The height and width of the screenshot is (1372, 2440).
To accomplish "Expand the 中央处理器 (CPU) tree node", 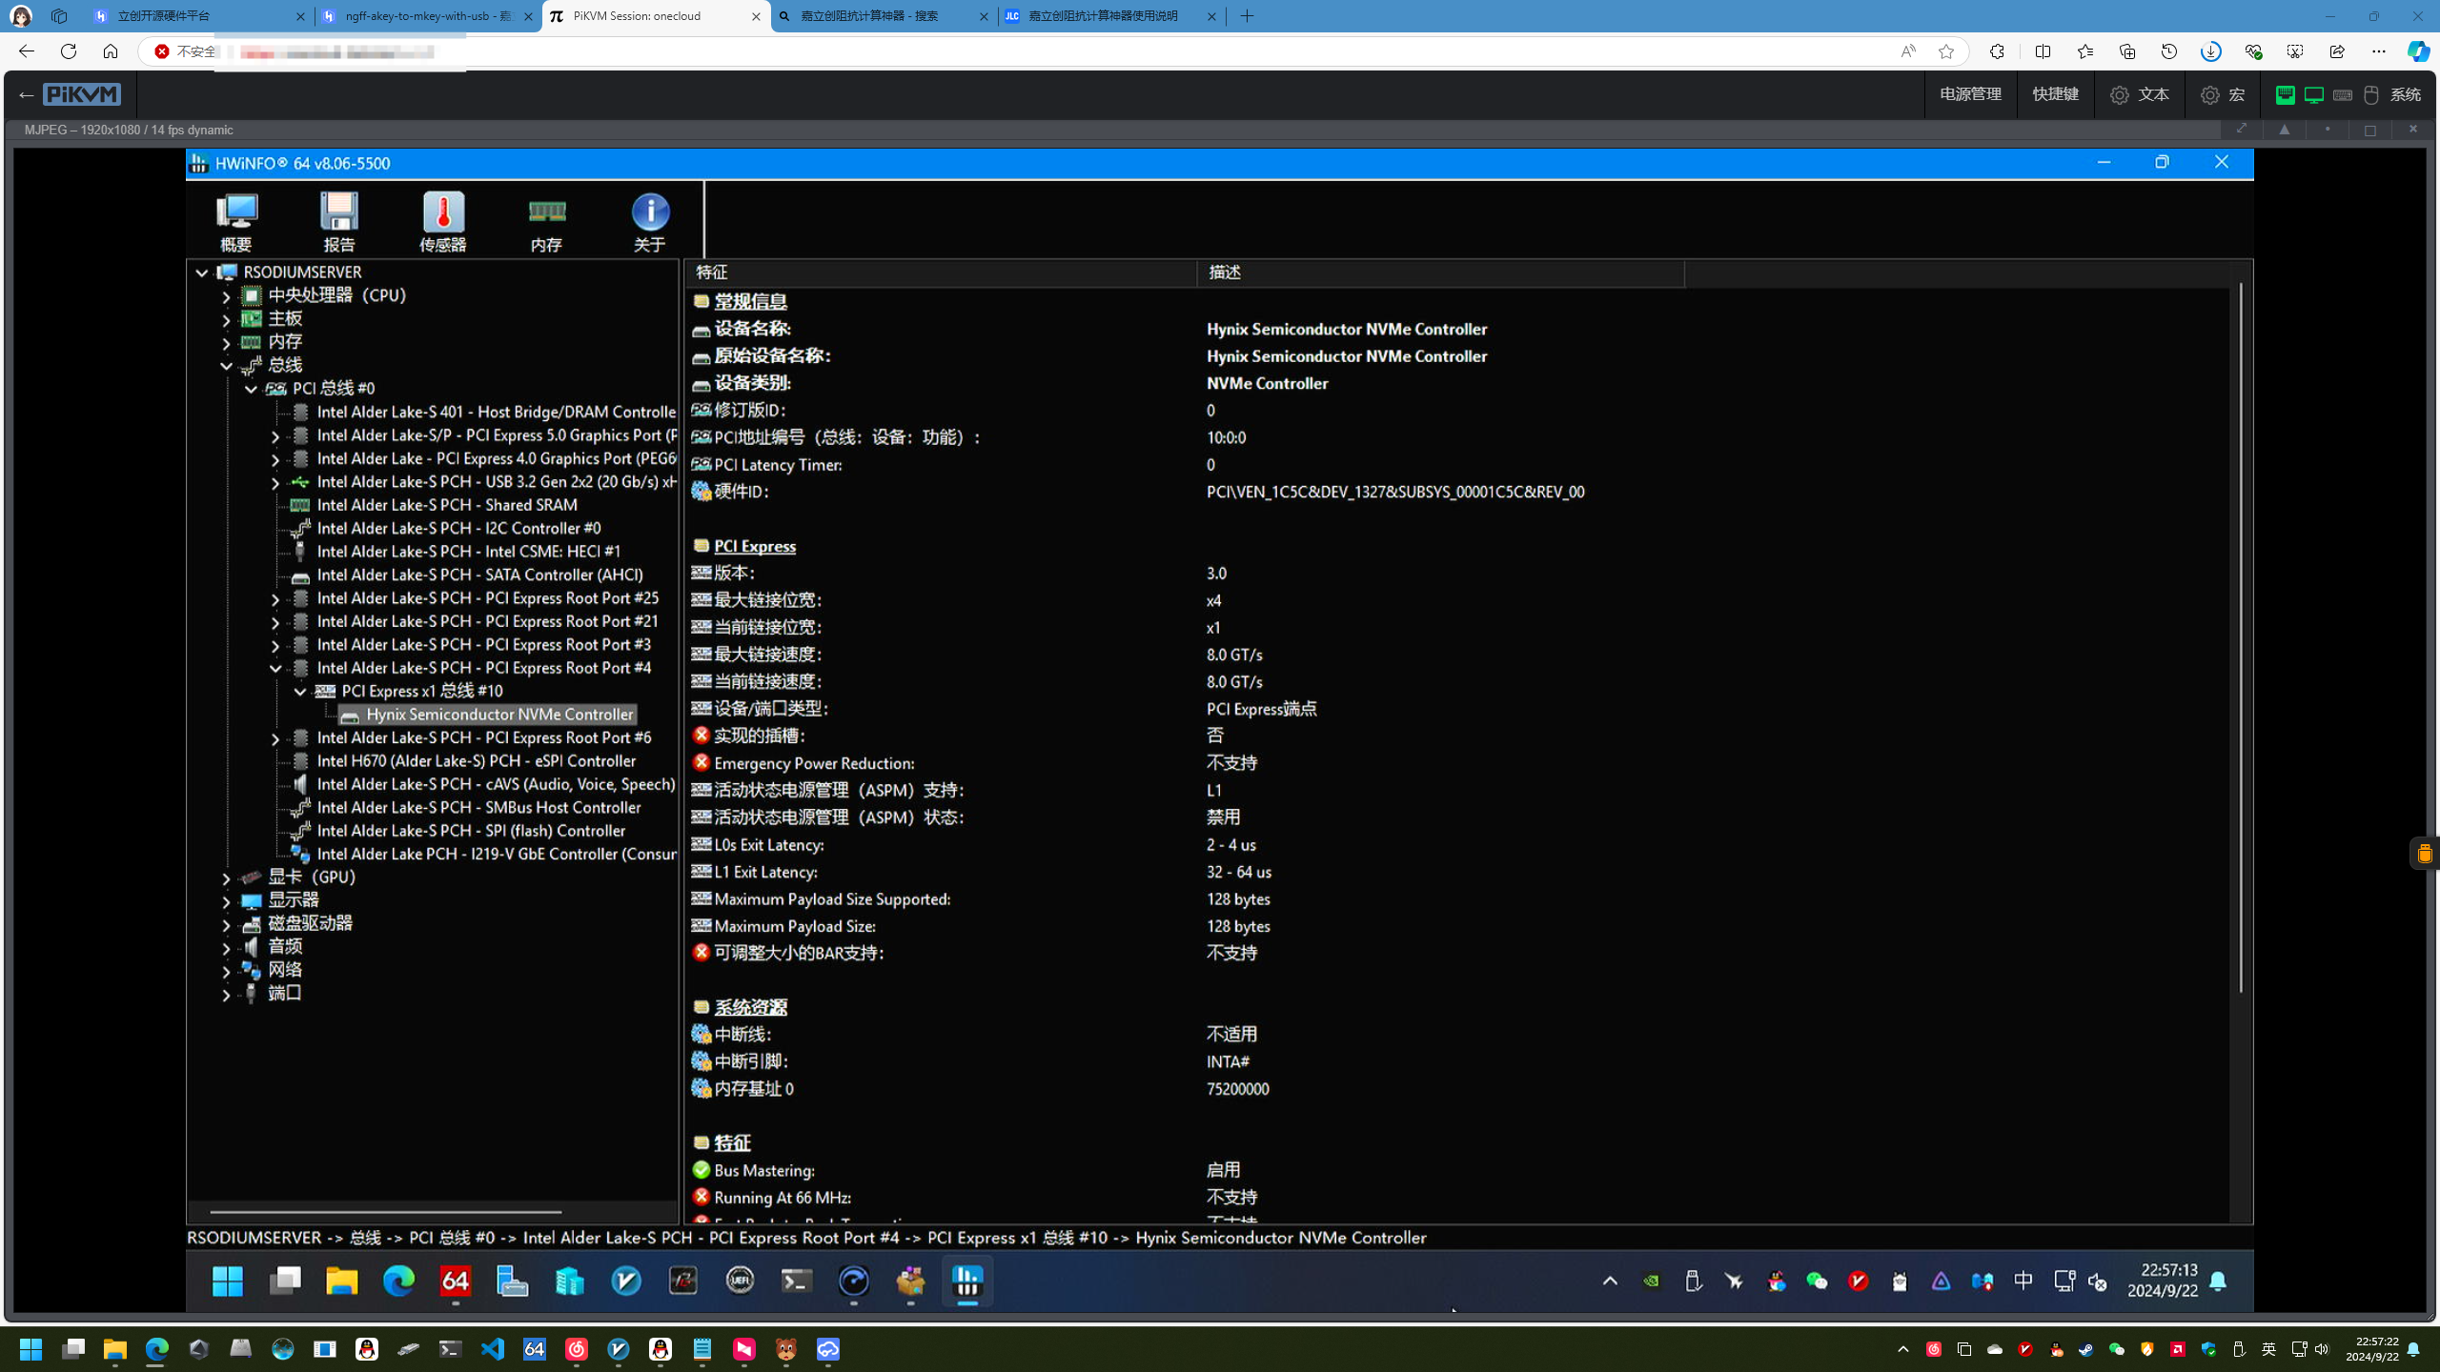I will coord(226,296).
